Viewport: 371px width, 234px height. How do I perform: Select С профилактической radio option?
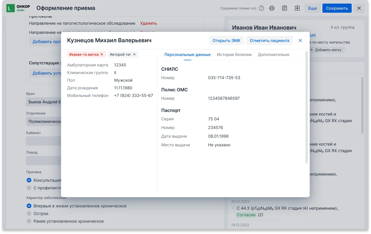(29, 188)
